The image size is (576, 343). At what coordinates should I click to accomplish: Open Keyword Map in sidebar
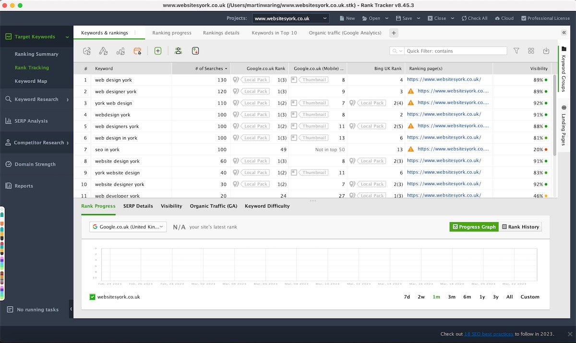tap(31, 81)
